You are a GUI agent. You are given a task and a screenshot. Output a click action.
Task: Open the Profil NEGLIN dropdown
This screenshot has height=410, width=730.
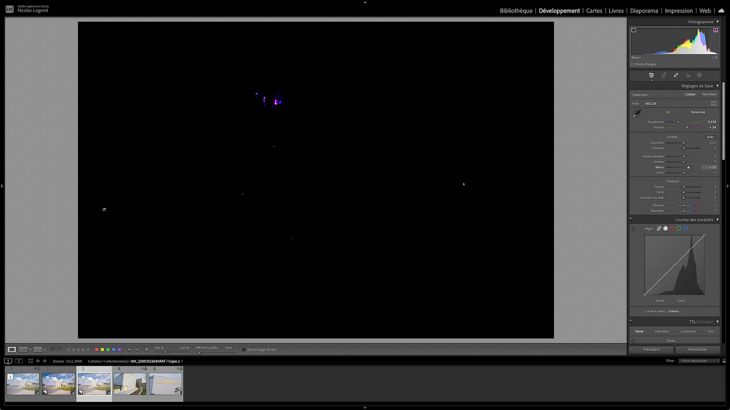[x=652, y=104]
